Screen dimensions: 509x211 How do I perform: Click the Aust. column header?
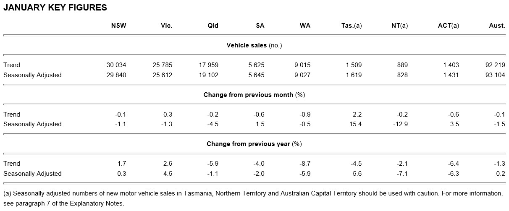pyautogui.click(x=497, y=26)
